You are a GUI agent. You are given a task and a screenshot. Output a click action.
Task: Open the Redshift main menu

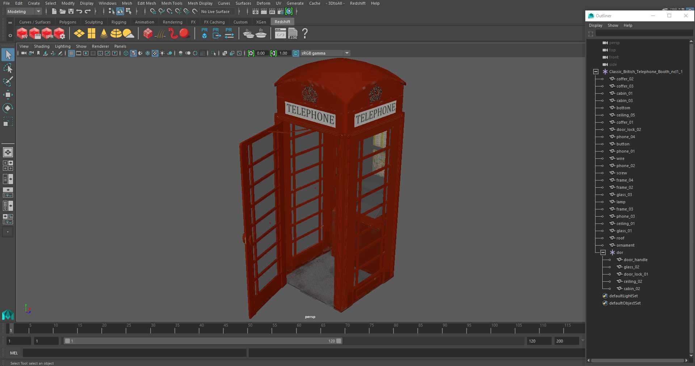tap(358, 3)
